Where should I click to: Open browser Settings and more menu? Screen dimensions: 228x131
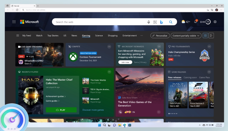221,10
